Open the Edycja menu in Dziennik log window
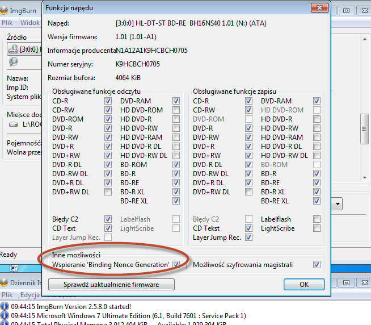Screen dimensions: 371x325 pos(30,295)
